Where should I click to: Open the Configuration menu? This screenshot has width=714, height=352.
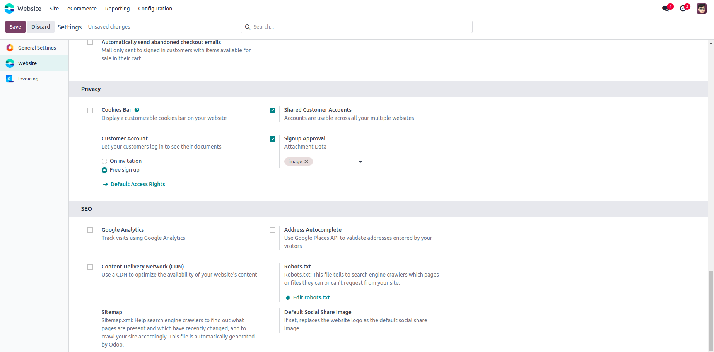155,9
